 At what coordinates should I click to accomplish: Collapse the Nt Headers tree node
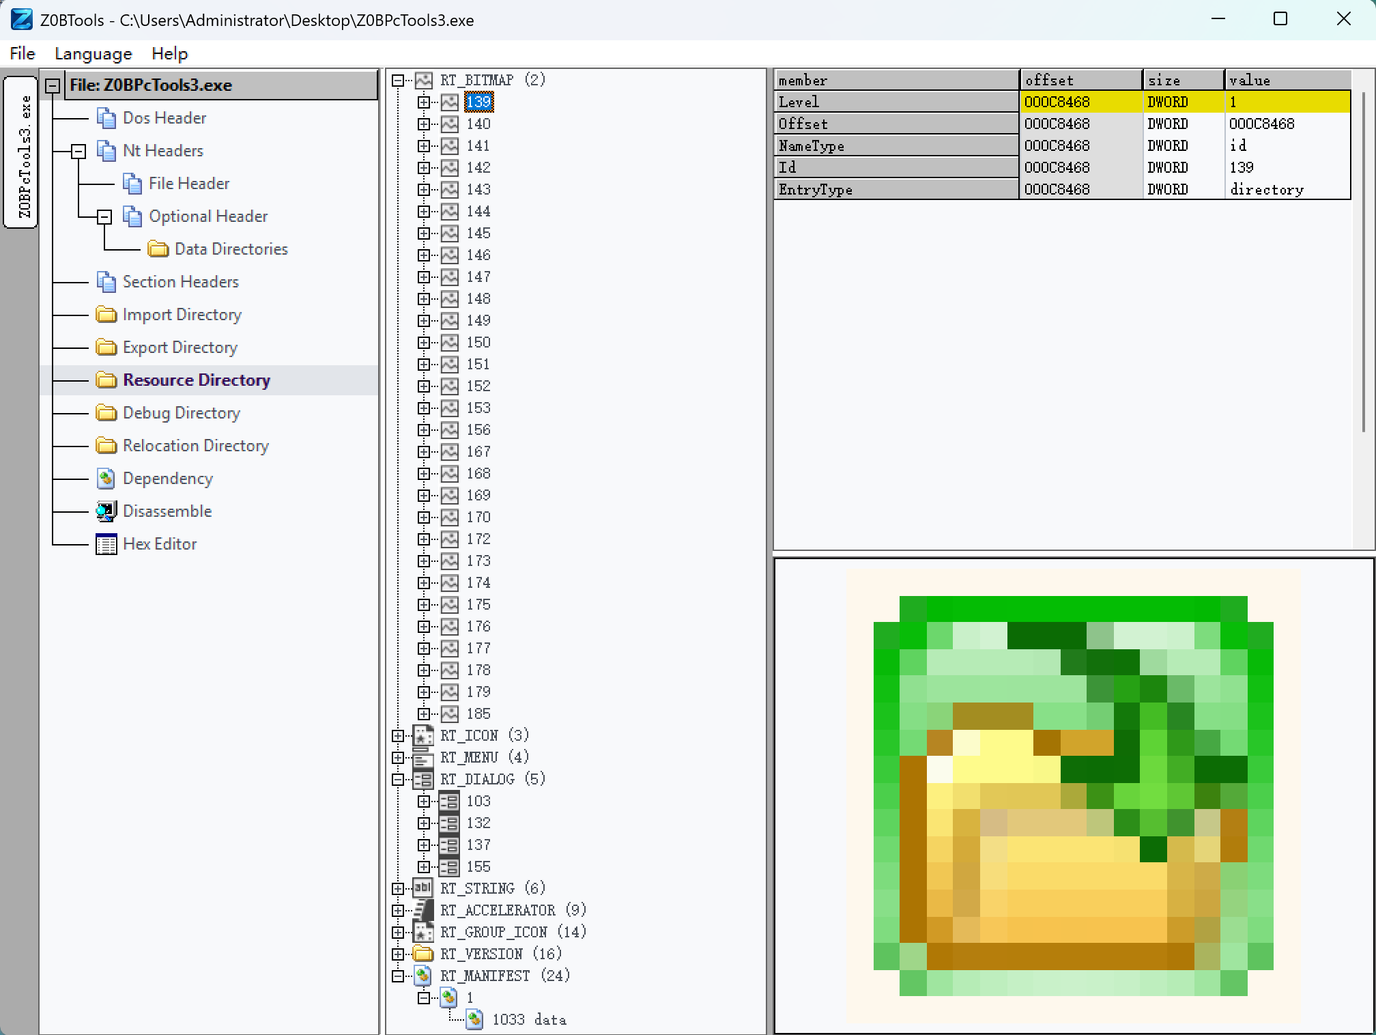click(x=78, y=151)
